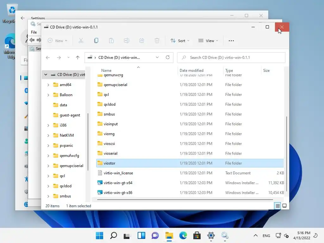The image size is (324, 243).
Task: Click the Paste clipboard icon
Action: [111, 41]
